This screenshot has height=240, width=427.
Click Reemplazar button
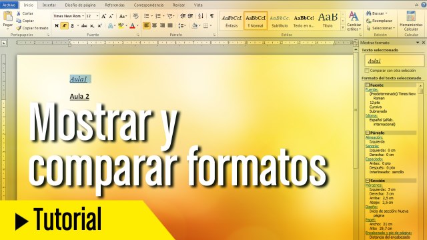(x=379, y=21)
